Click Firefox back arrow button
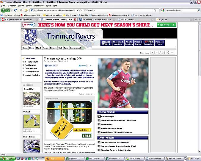The height and width of the screenshot is (161, 201). point(4,10)
